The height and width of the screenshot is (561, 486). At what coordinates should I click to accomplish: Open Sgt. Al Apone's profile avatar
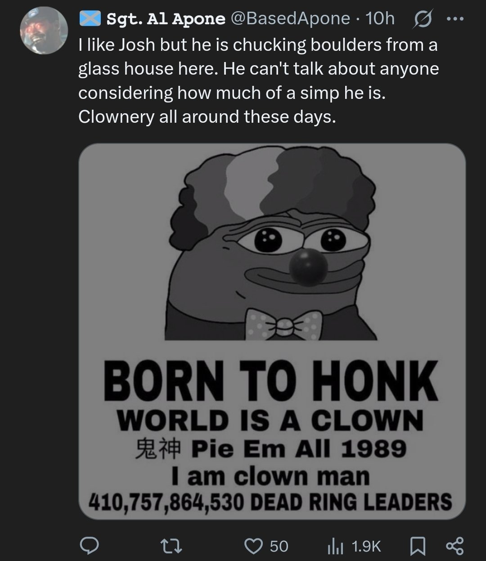point(44,31)
